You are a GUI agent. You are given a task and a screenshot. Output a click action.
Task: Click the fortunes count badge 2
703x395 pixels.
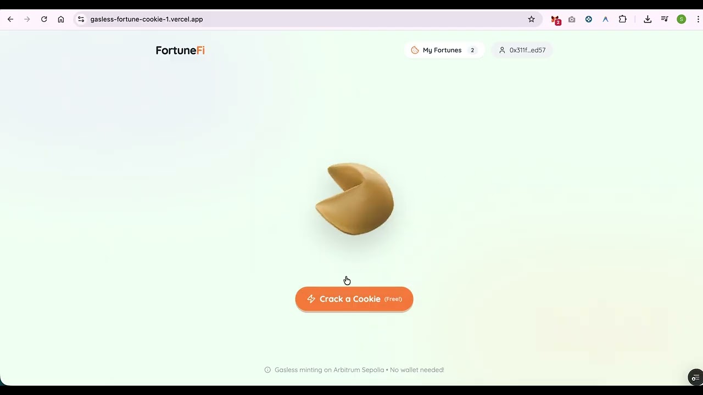(472, 50)
